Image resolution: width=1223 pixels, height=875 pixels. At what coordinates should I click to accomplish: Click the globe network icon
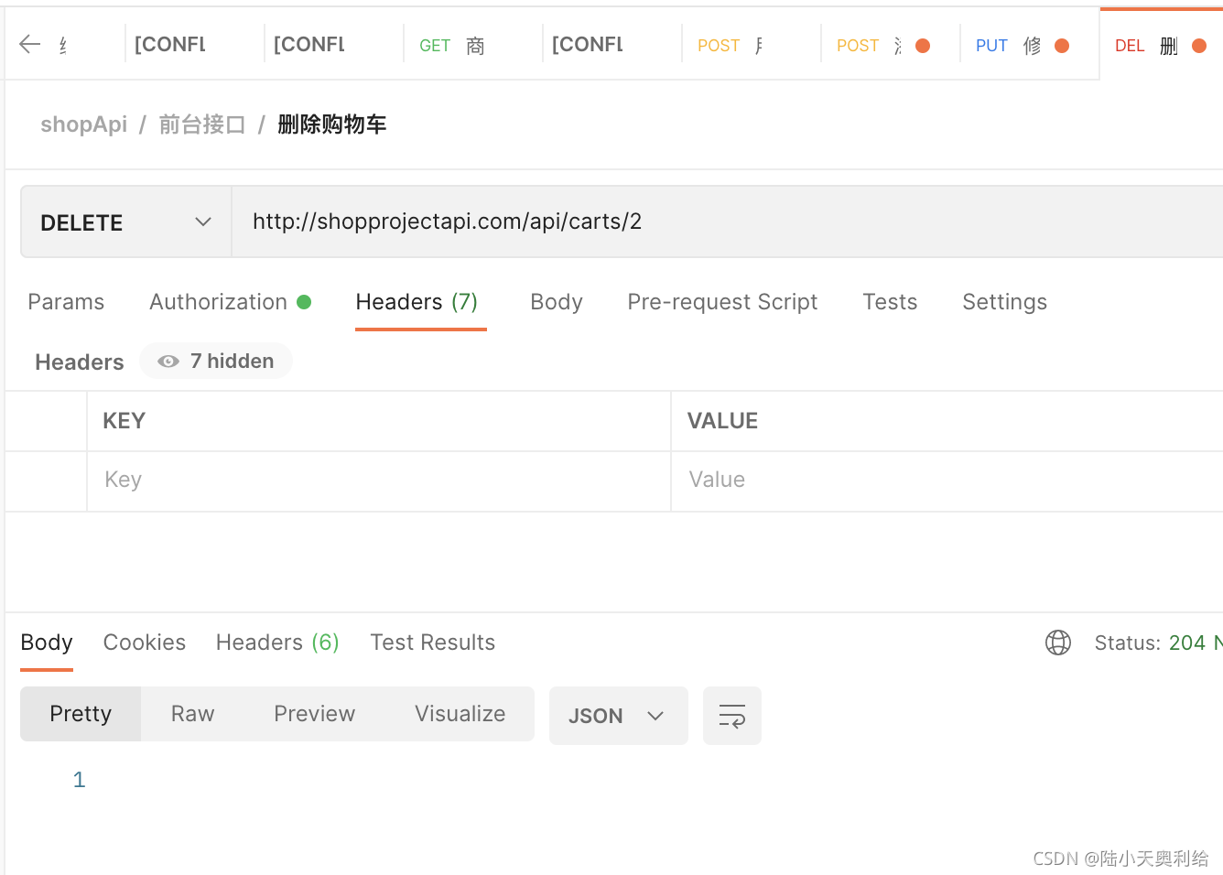pyautogui.click(x=1058, y=643)
